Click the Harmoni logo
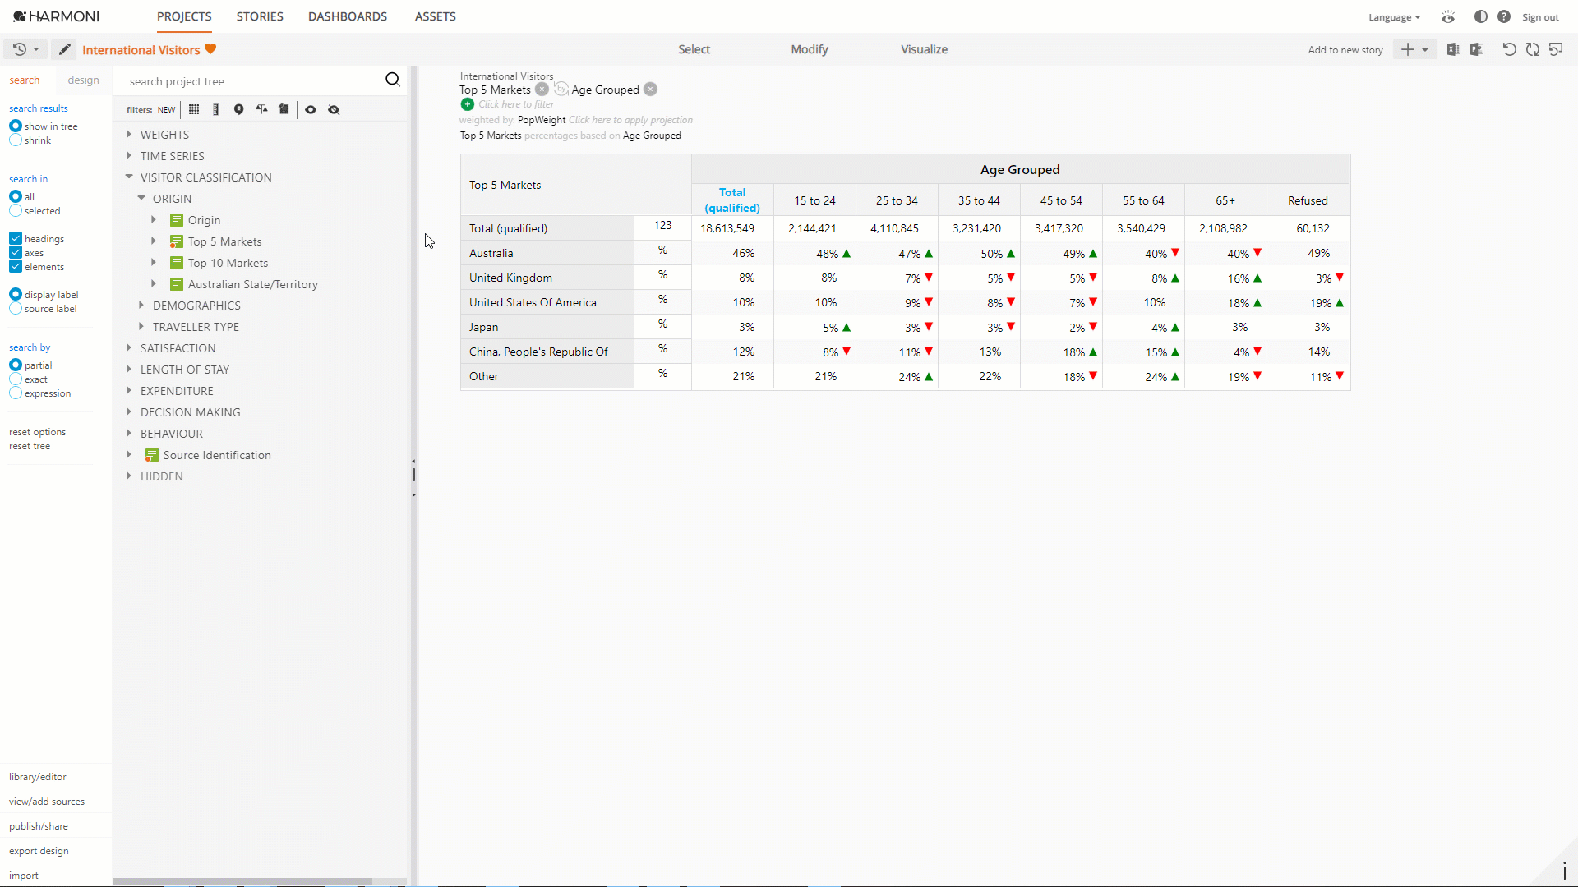This screenshot has height=887, width=1578. click(56, 16)
